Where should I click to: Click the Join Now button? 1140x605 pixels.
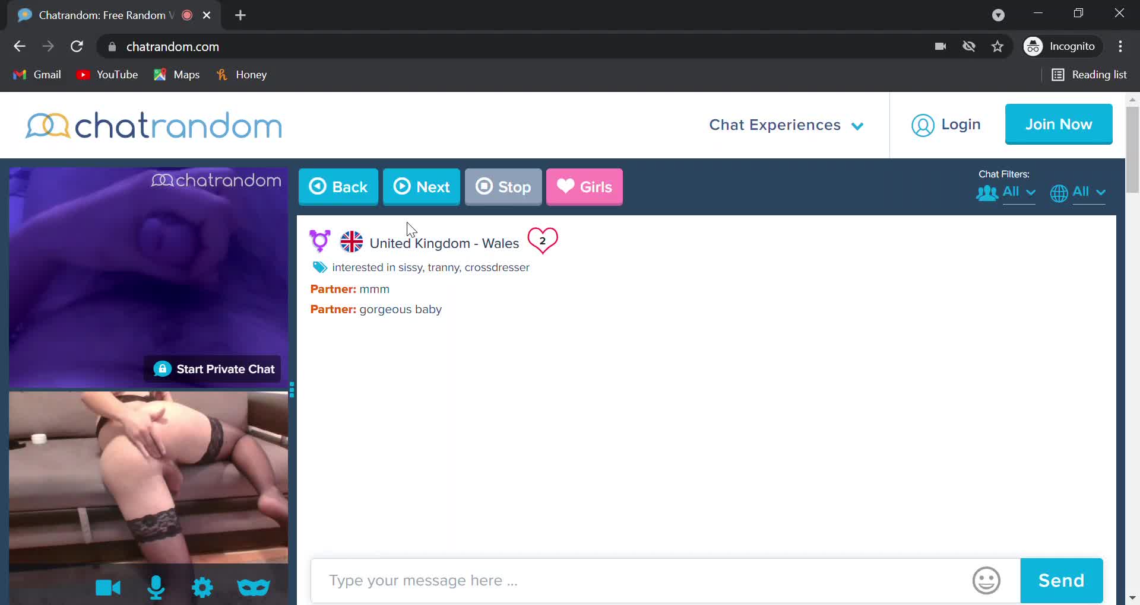click(x=1059, y=125)
